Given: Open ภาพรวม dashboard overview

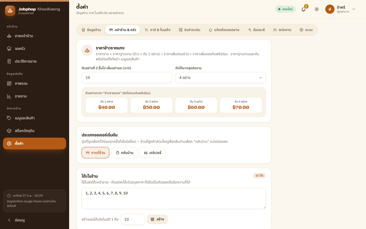Looking at the screenshot, I should 35,83.
